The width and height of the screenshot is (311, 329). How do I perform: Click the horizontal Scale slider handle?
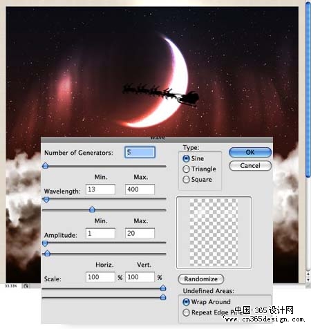[163, 288]
